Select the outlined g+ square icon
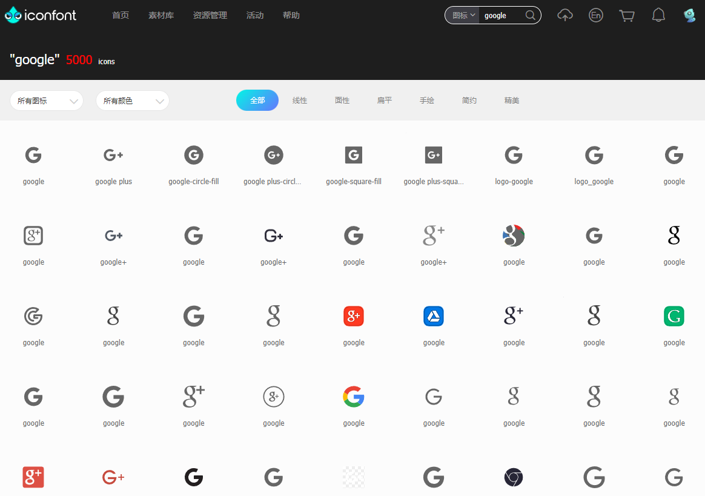Screen dimensions: 705x496 [x=33, y=236]
